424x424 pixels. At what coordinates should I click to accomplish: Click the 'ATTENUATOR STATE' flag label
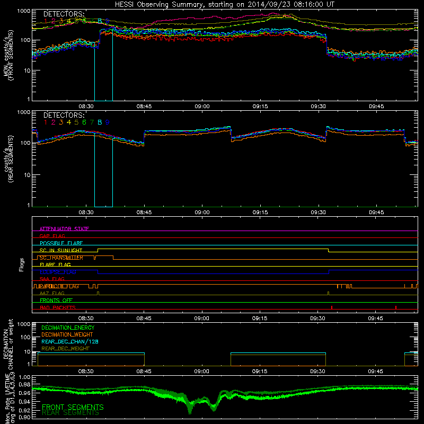(x=64, y=229)
